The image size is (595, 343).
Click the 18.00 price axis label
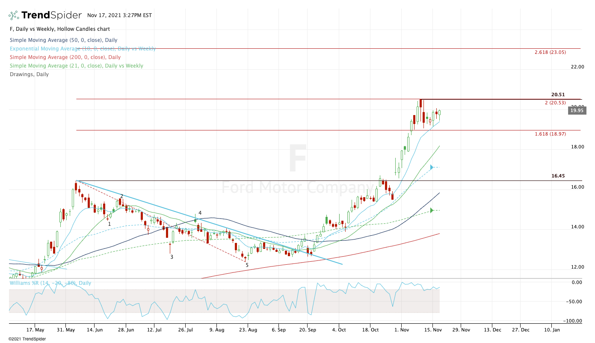point(577,147)
